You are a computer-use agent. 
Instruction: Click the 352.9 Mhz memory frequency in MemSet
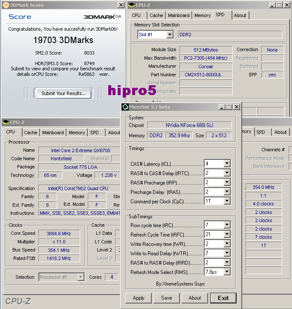tap(179, 136)
